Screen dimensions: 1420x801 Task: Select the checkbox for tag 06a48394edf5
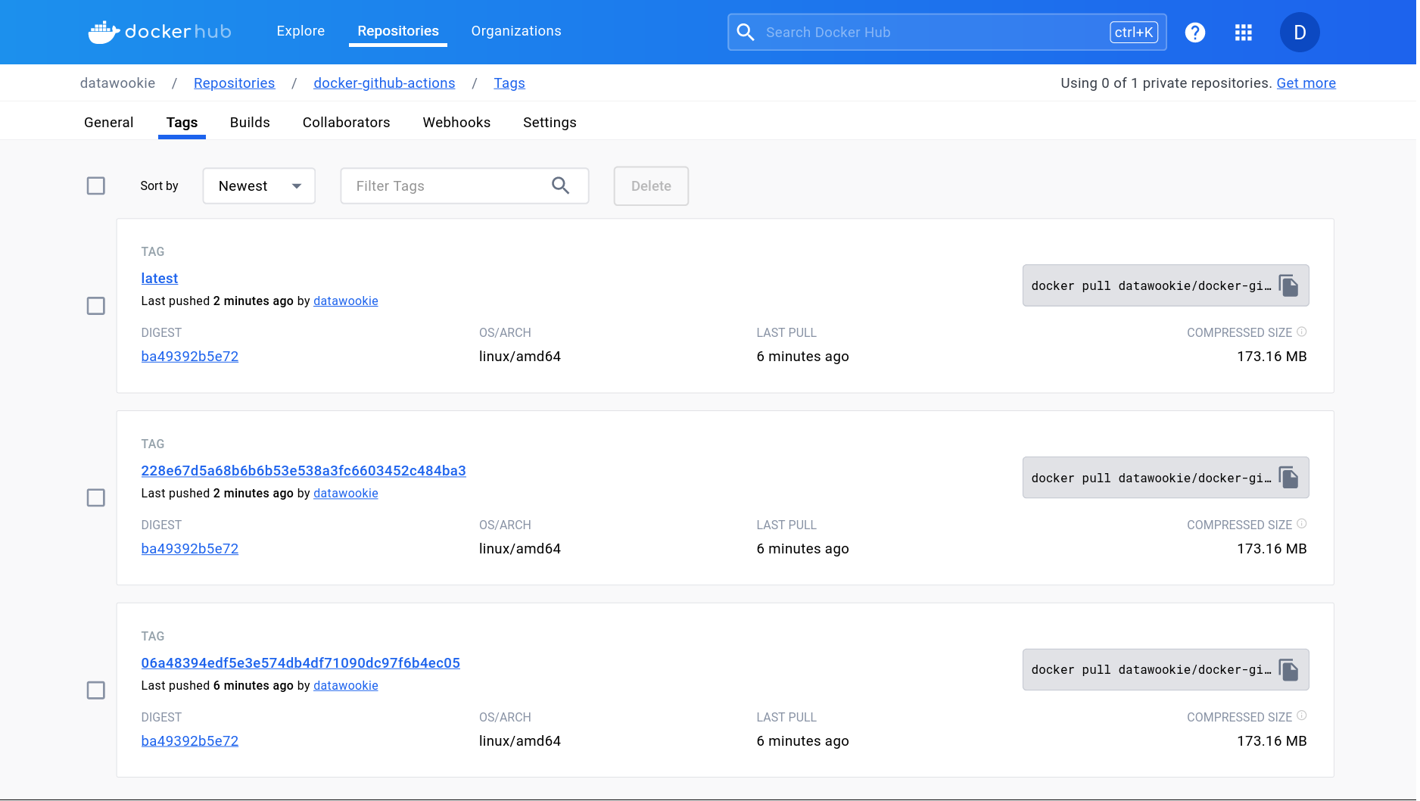(x=96, y=690)
